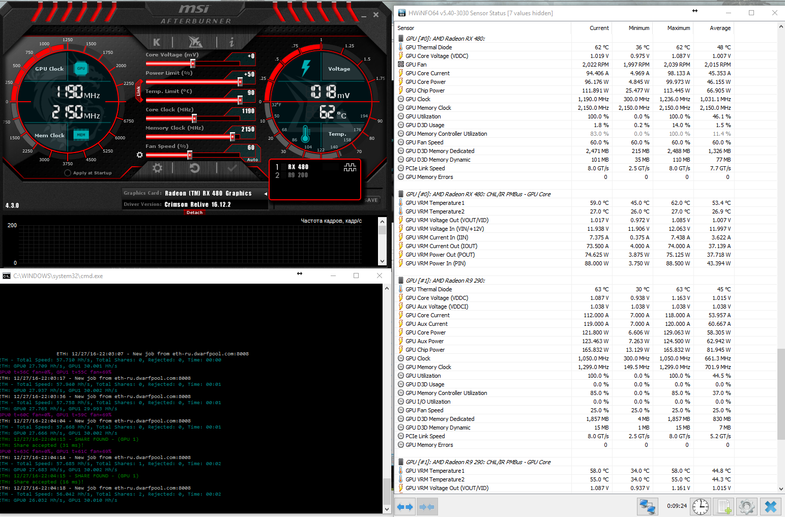
Task: Click the Afterburner apply checkmark icon
Action: tap(232, 168)
